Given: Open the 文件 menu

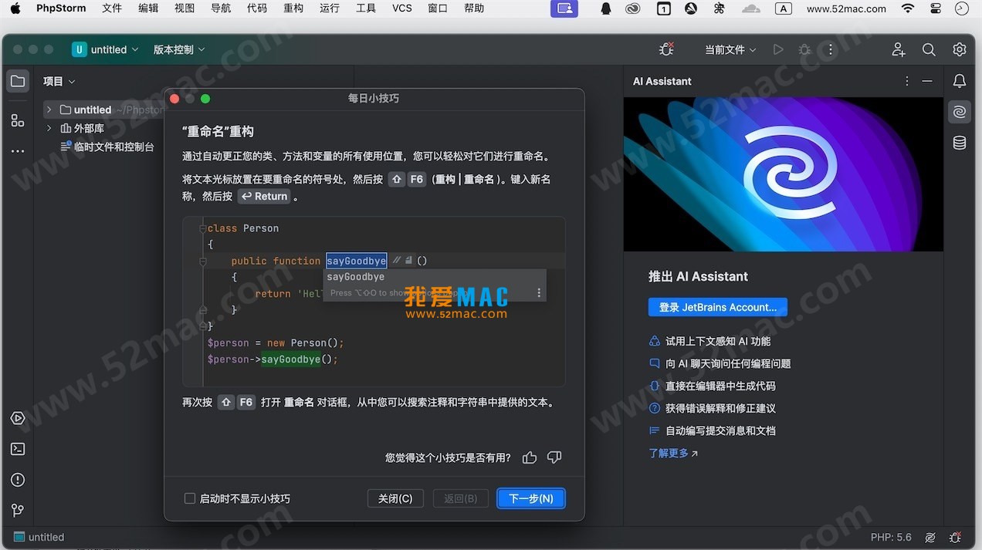Looking at the screenshot, I should point(112,8).
